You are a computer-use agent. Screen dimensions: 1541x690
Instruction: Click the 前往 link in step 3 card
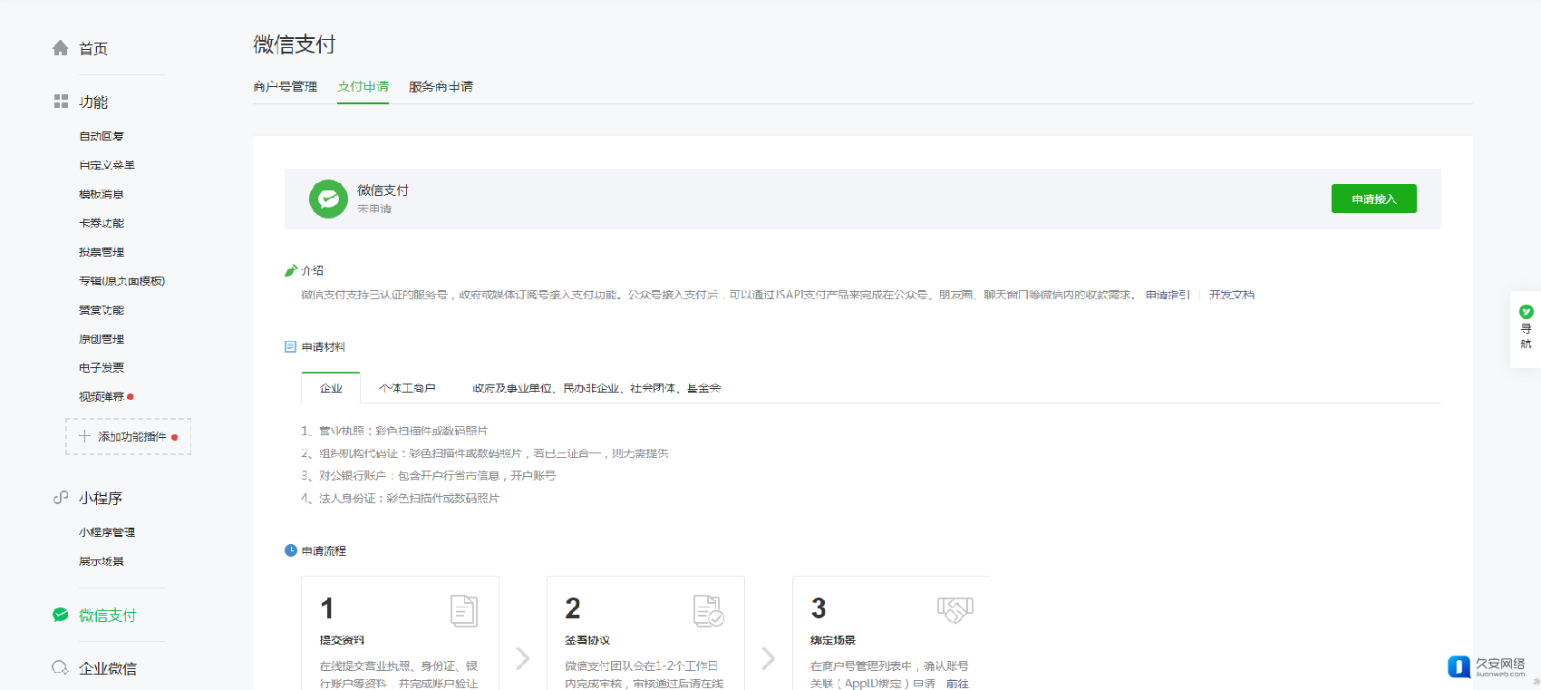coord(957,684)
